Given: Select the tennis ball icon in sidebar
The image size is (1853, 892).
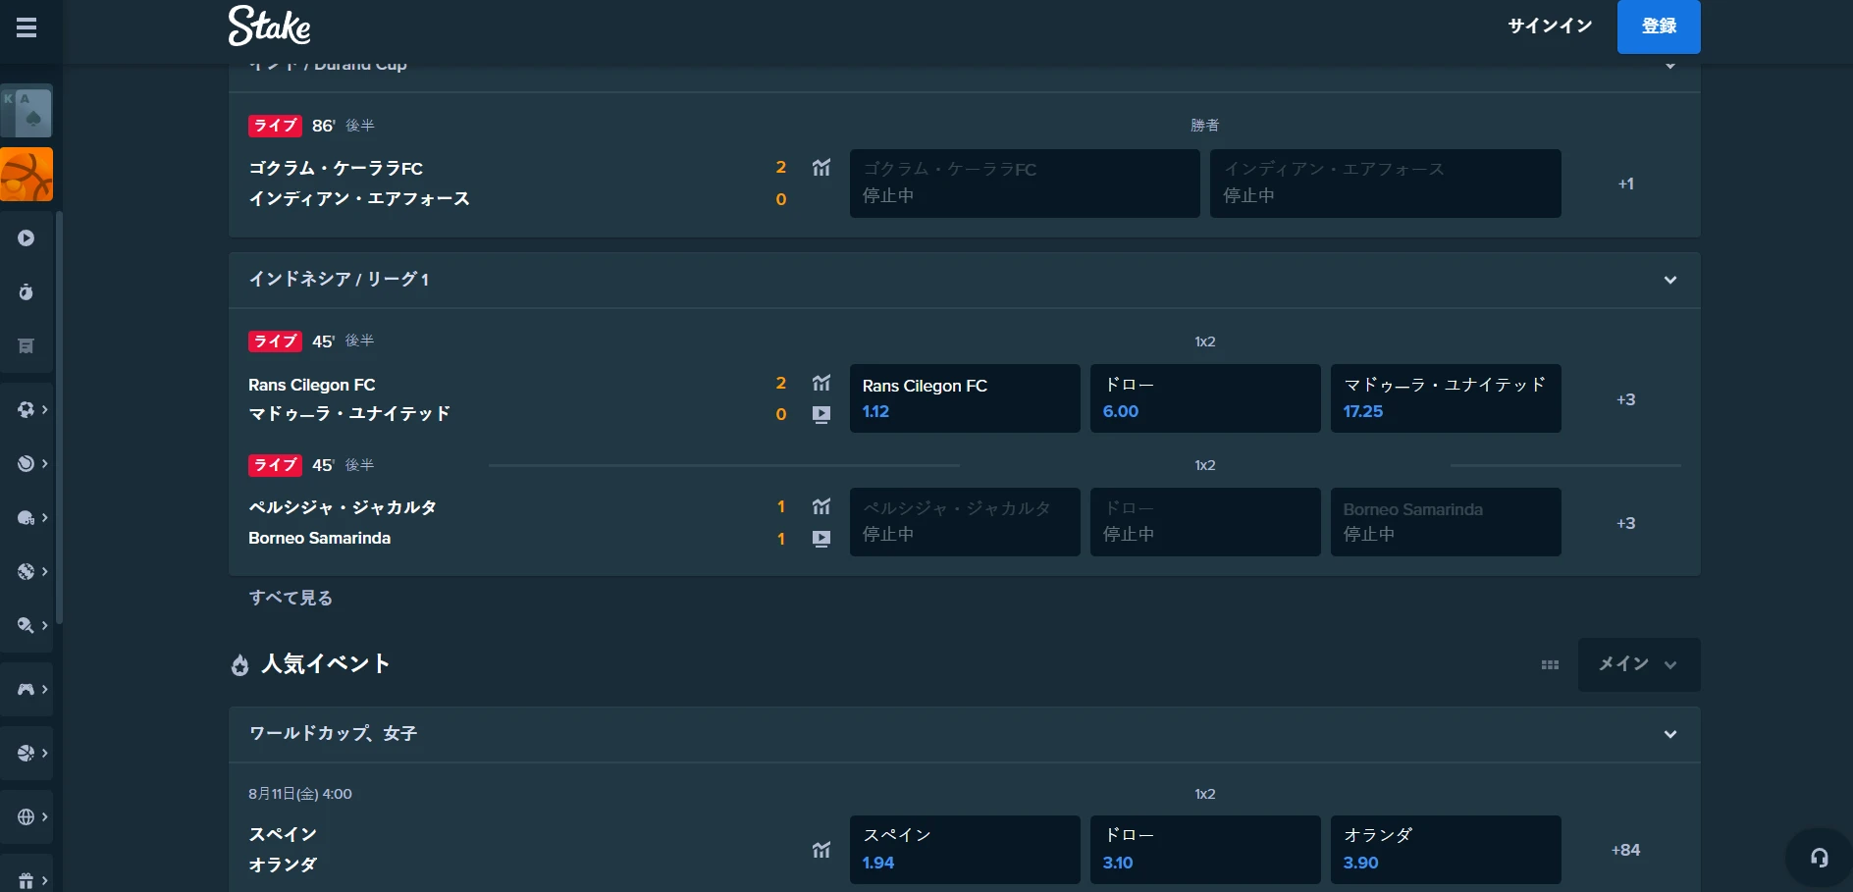Looking at the screenshot, I should tap(26, 463).
